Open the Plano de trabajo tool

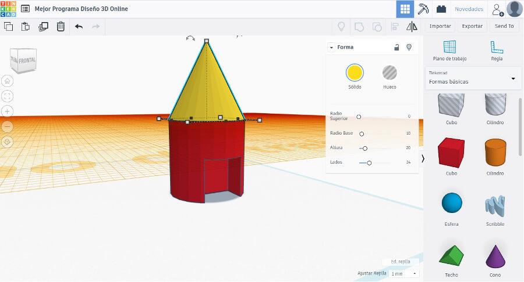click(x=449, y=50)
